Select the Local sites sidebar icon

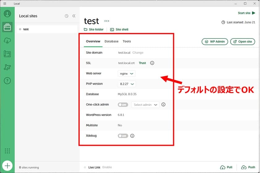click(7, 27)
